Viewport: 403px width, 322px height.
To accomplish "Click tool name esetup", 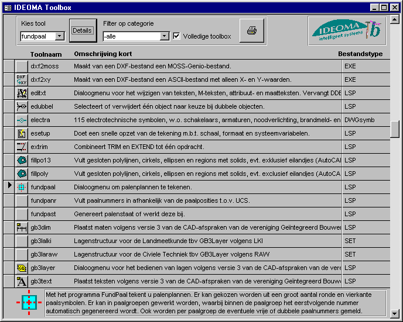I will (x=40, y=133).
